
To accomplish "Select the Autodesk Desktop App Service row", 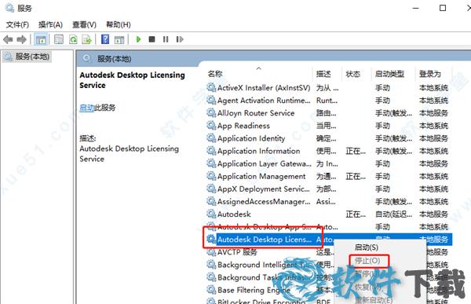I will [x=328, y=226].
